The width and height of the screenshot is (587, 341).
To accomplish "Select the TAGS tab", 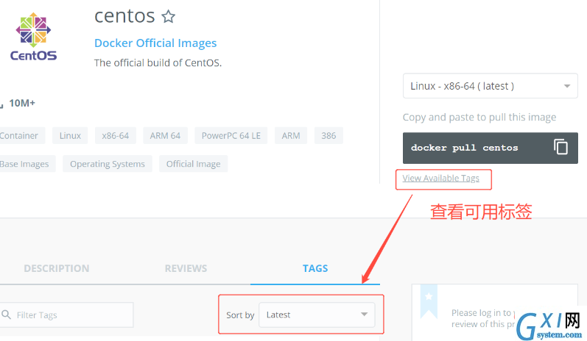I will coord(315,268).
